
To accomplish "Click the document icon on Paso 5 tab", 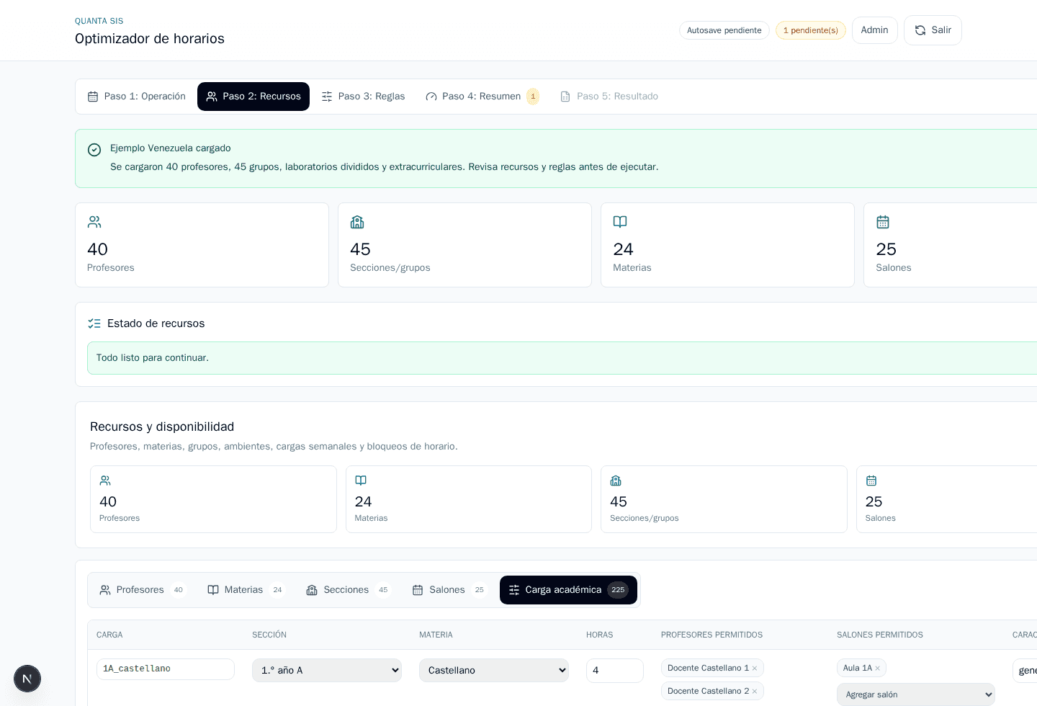I will tap(565, 97).
